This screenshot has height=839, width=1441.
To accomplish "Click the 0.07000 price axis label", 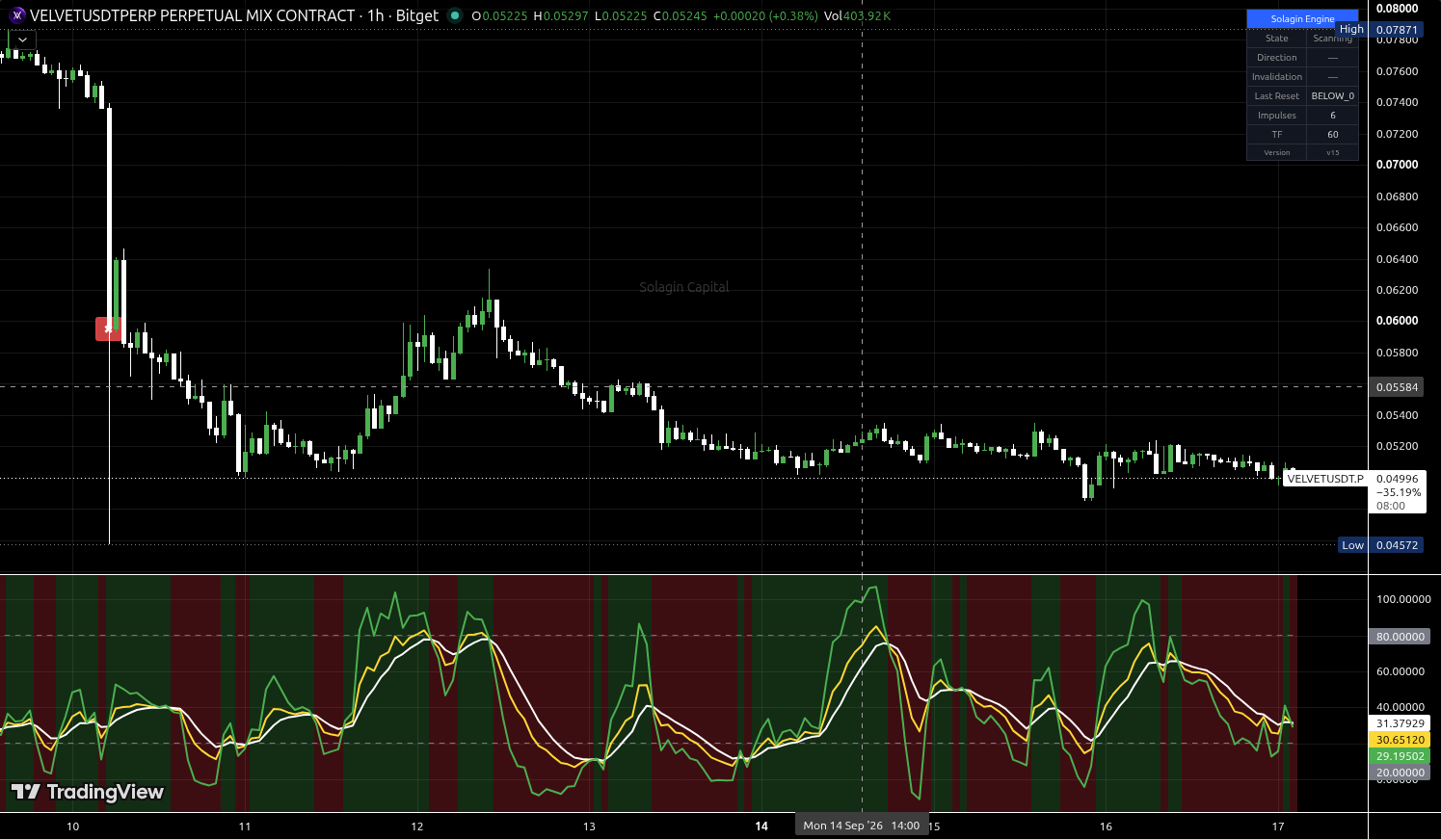I will point(1397,165).
